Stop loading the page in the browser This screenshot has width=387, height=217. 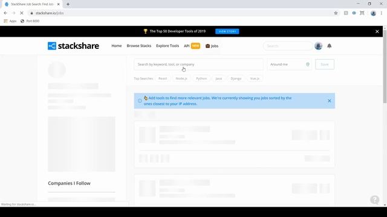[22, 13]
